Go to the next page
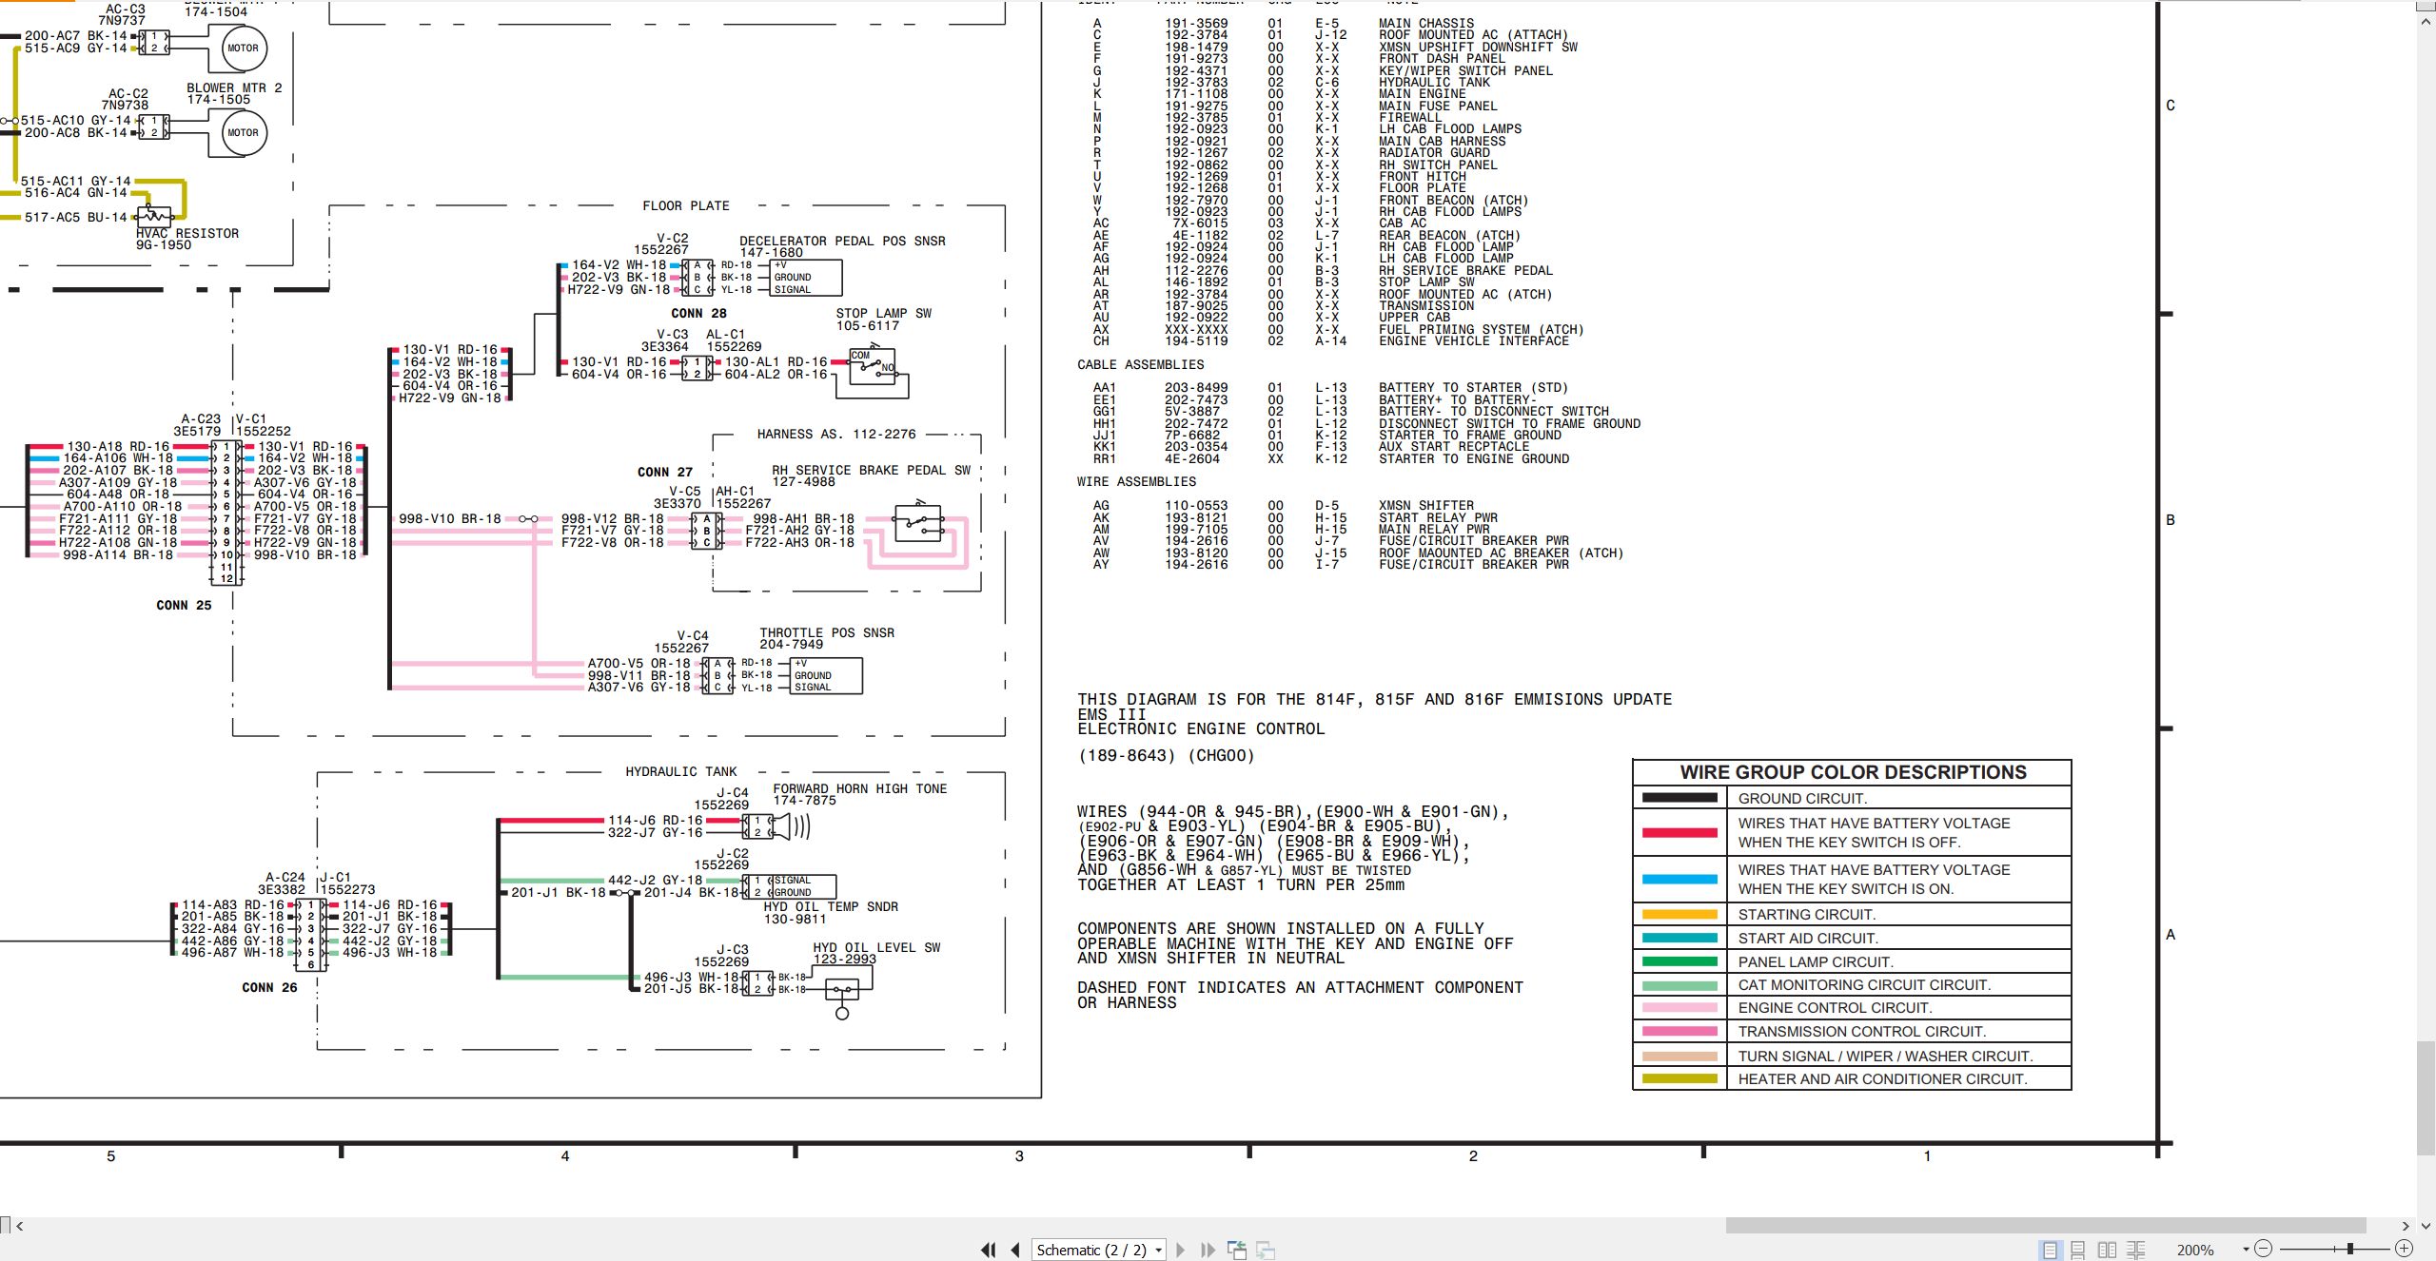Viewport: 2436px width, 1261px height. (1181, 1250)
